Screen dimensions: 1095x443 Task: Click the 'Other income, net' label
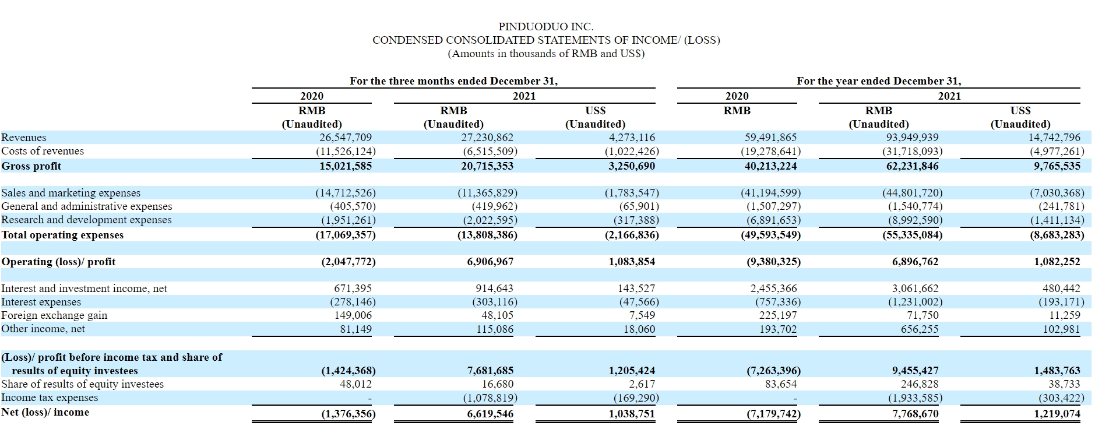click(43, 329)
